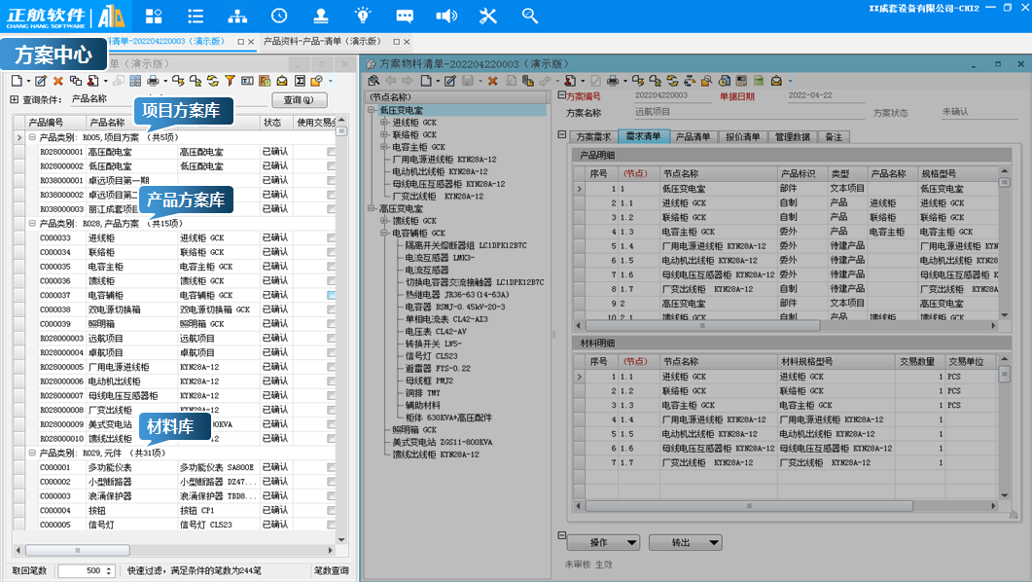Click the speaker announcement icon in top bar
The image size is (1032, 582).
[446, 16]
